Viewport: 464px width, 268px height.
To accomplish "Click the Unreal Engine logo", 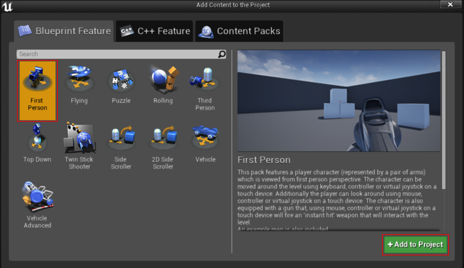I will coord(7,5).
